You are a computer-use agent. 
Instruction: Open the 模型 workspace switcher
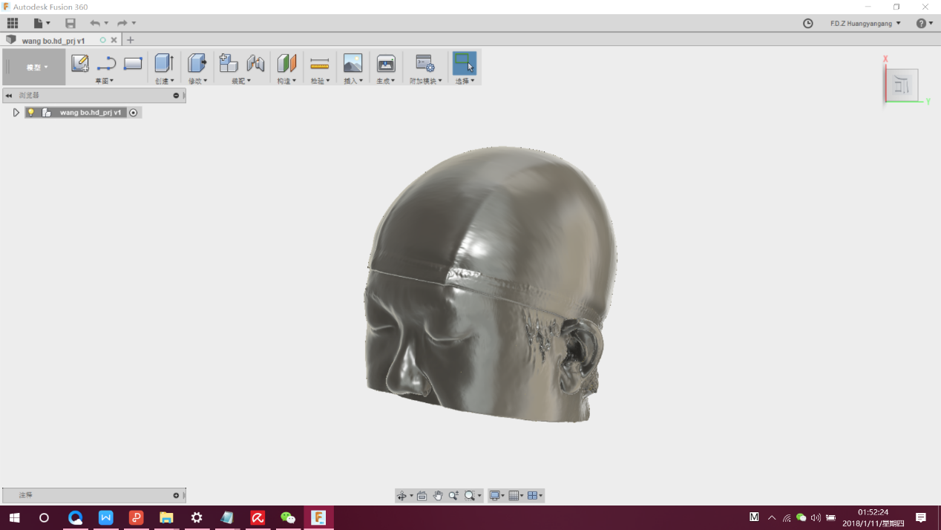(34, 67)
